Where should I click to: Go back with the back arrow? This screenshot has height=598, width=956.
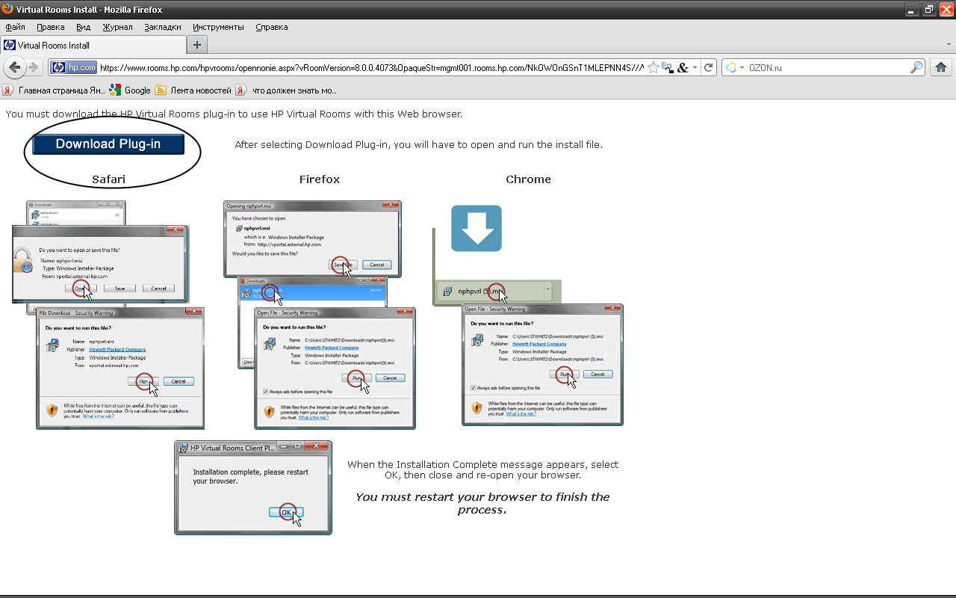point(14,67)
